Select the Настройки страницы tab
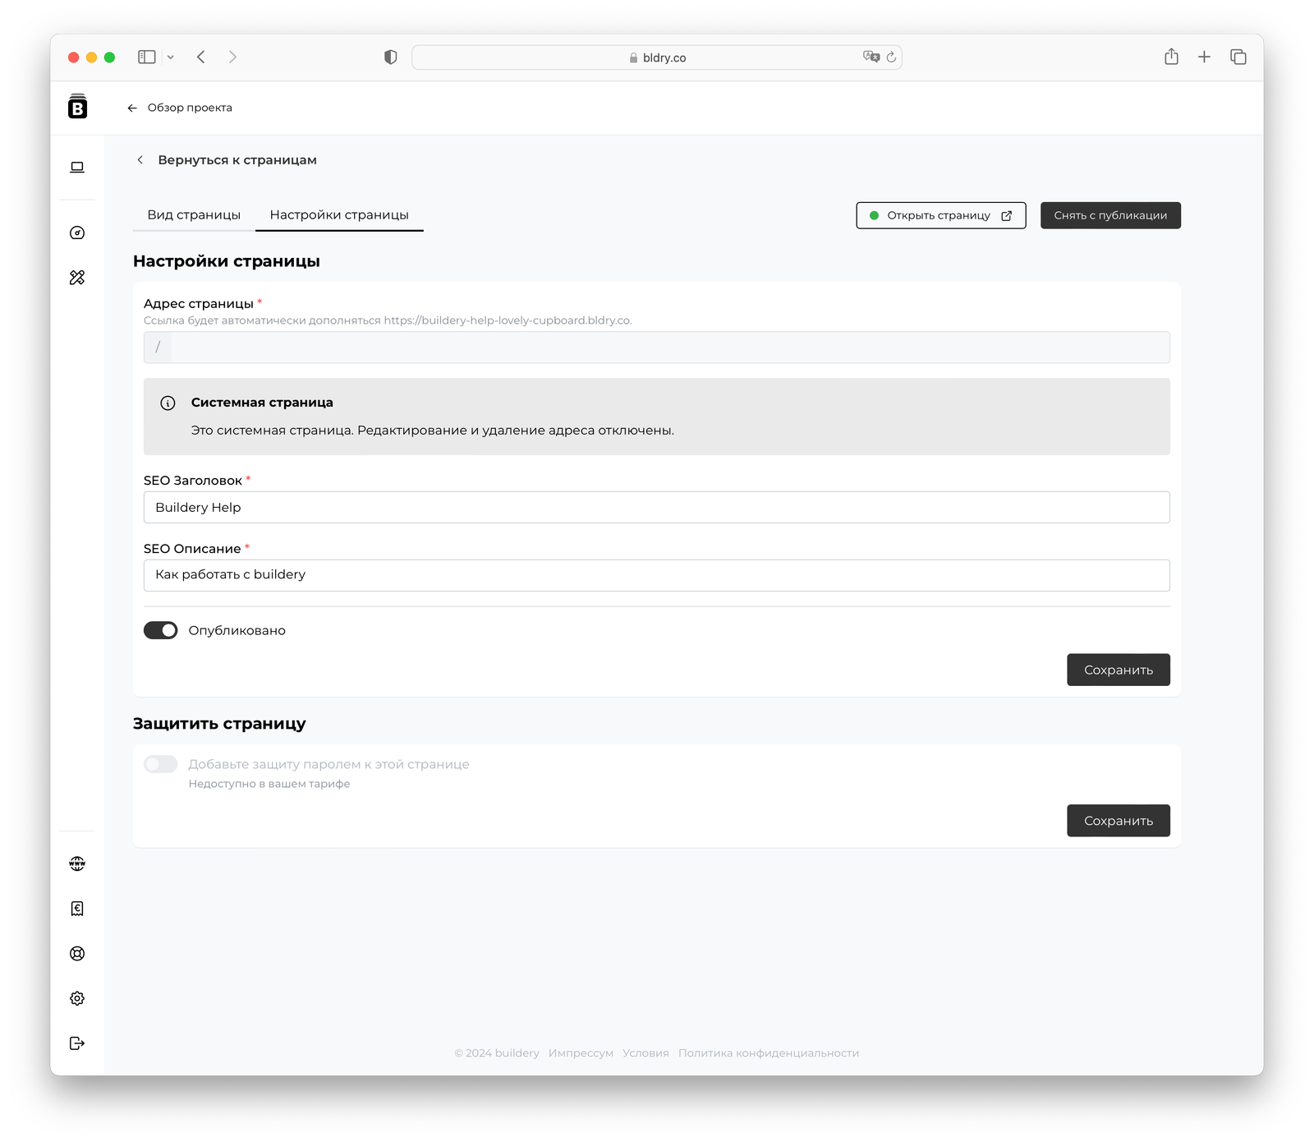 [x=339, y=215]
